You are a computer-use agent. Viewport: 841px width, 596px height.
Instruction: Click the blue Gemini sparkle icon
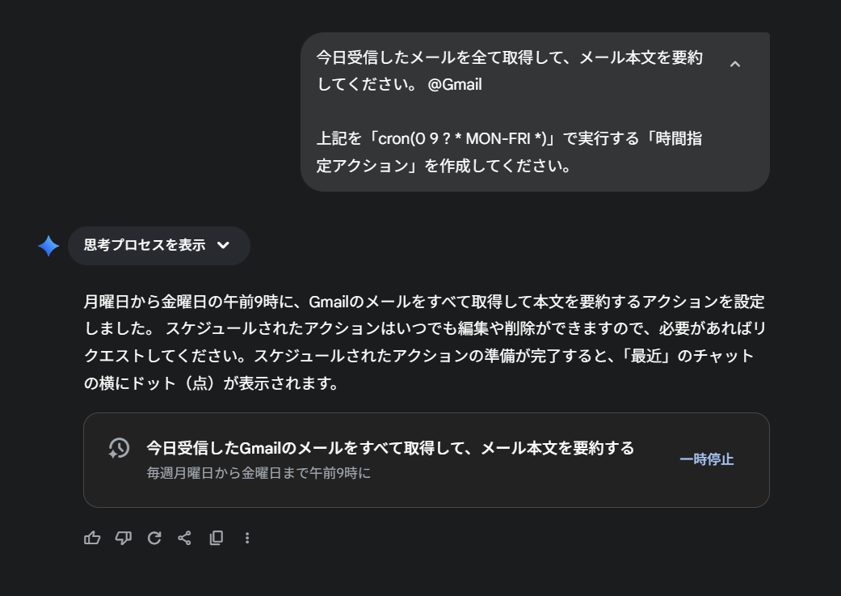[48, 246]
